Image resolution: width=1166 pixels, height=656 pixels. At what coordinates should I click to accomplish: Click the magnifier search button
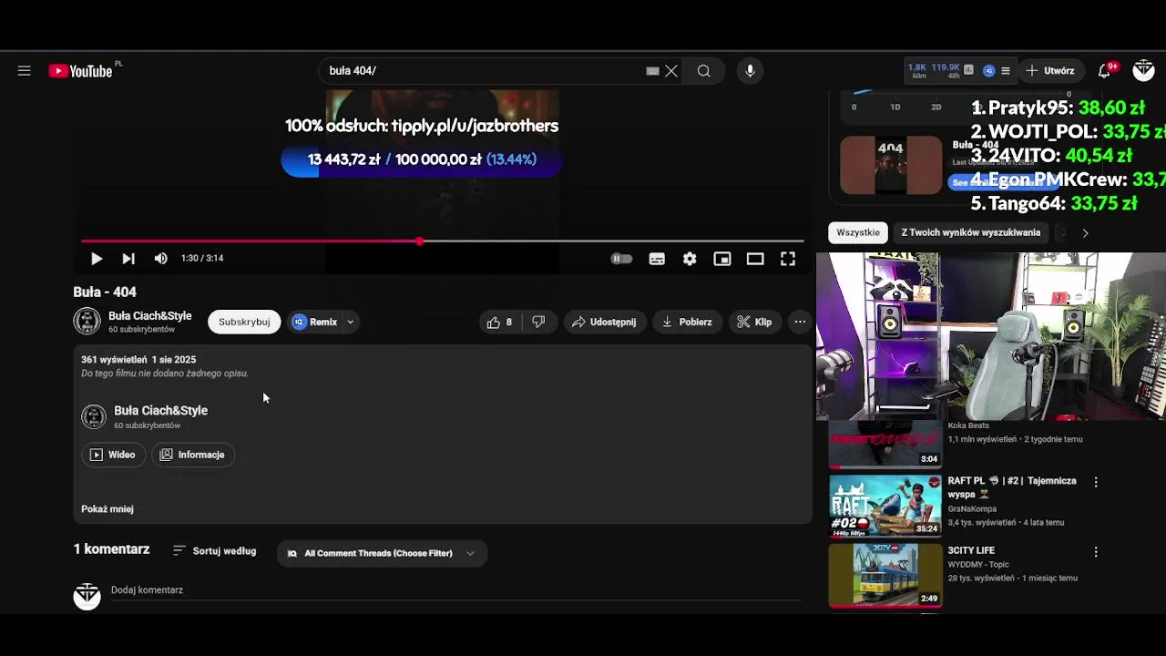coord(704,71)
